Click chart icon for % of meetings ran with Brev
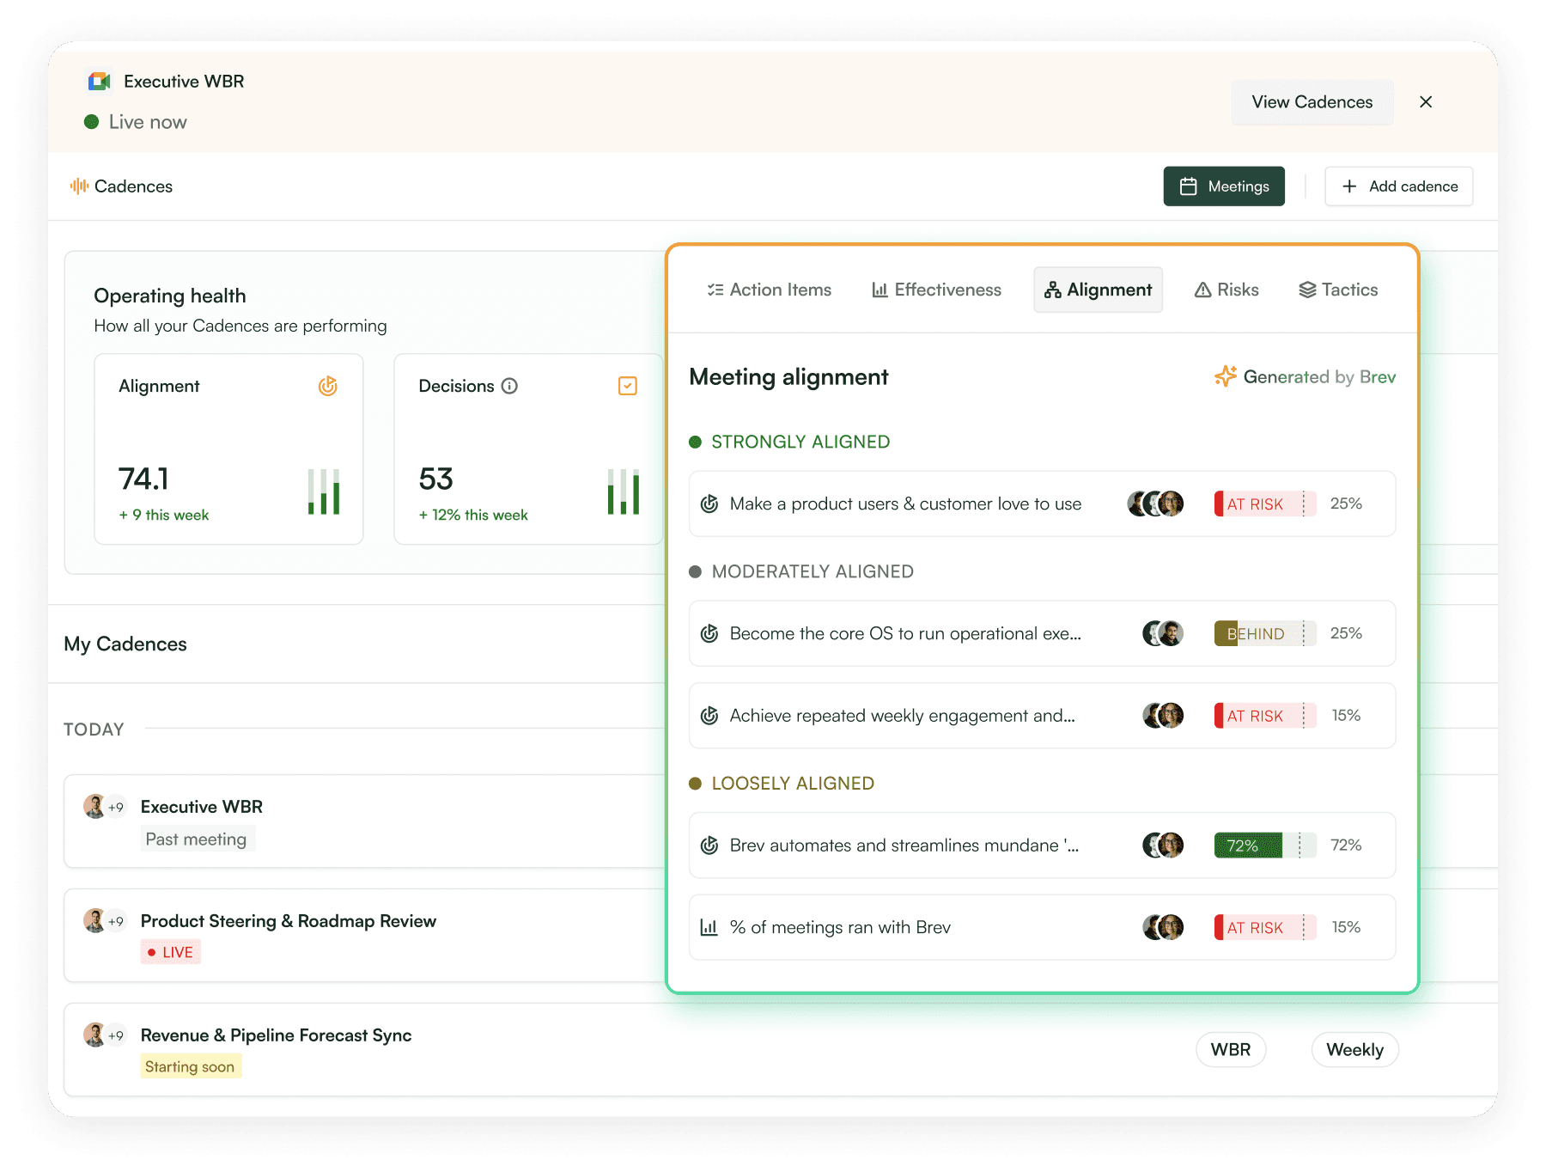 [709, 928]
